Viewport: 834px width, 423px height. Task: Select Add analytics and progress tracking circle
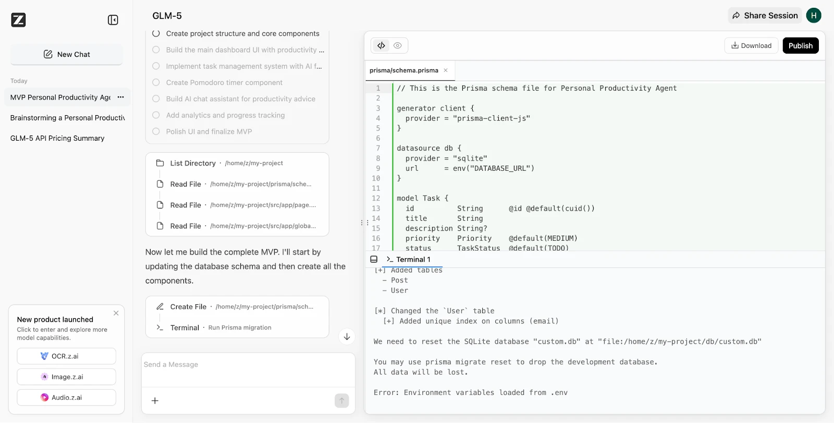(156, 115)
